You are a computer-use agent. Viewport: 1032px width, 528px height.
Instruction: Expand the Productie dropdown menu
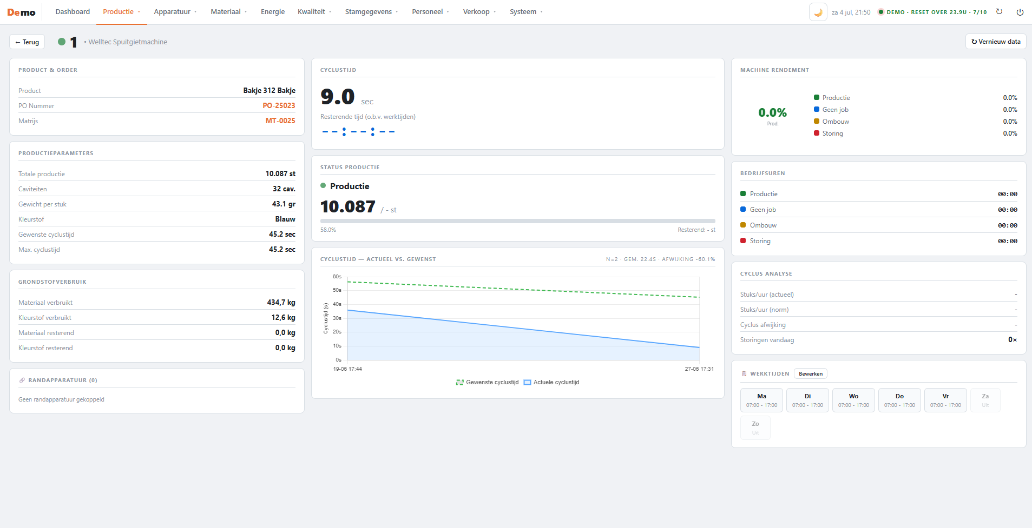(x=122, y=12)
